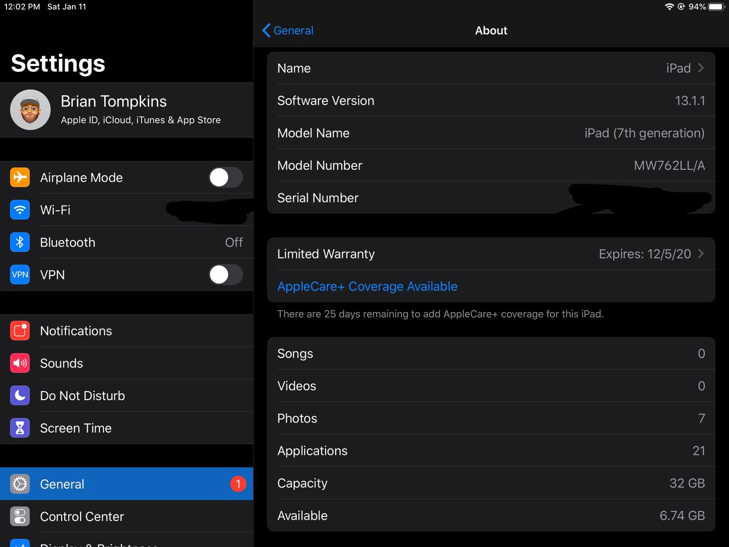Tap the blue VPN icon
Screen dimensions: 729x547
[x=20, y=275]
